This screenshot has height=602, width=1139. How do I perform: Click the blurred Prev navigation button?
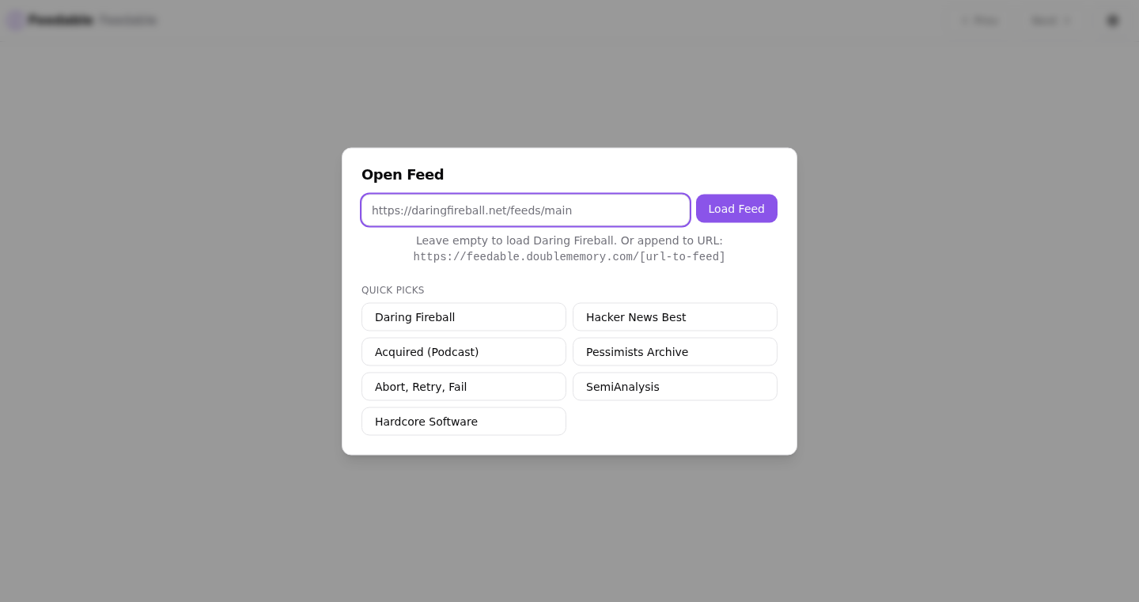pos(979,21)
